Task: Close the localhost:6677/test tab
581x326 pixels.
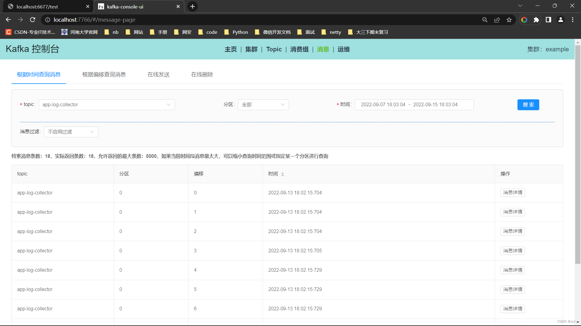Action: (88, 6)
